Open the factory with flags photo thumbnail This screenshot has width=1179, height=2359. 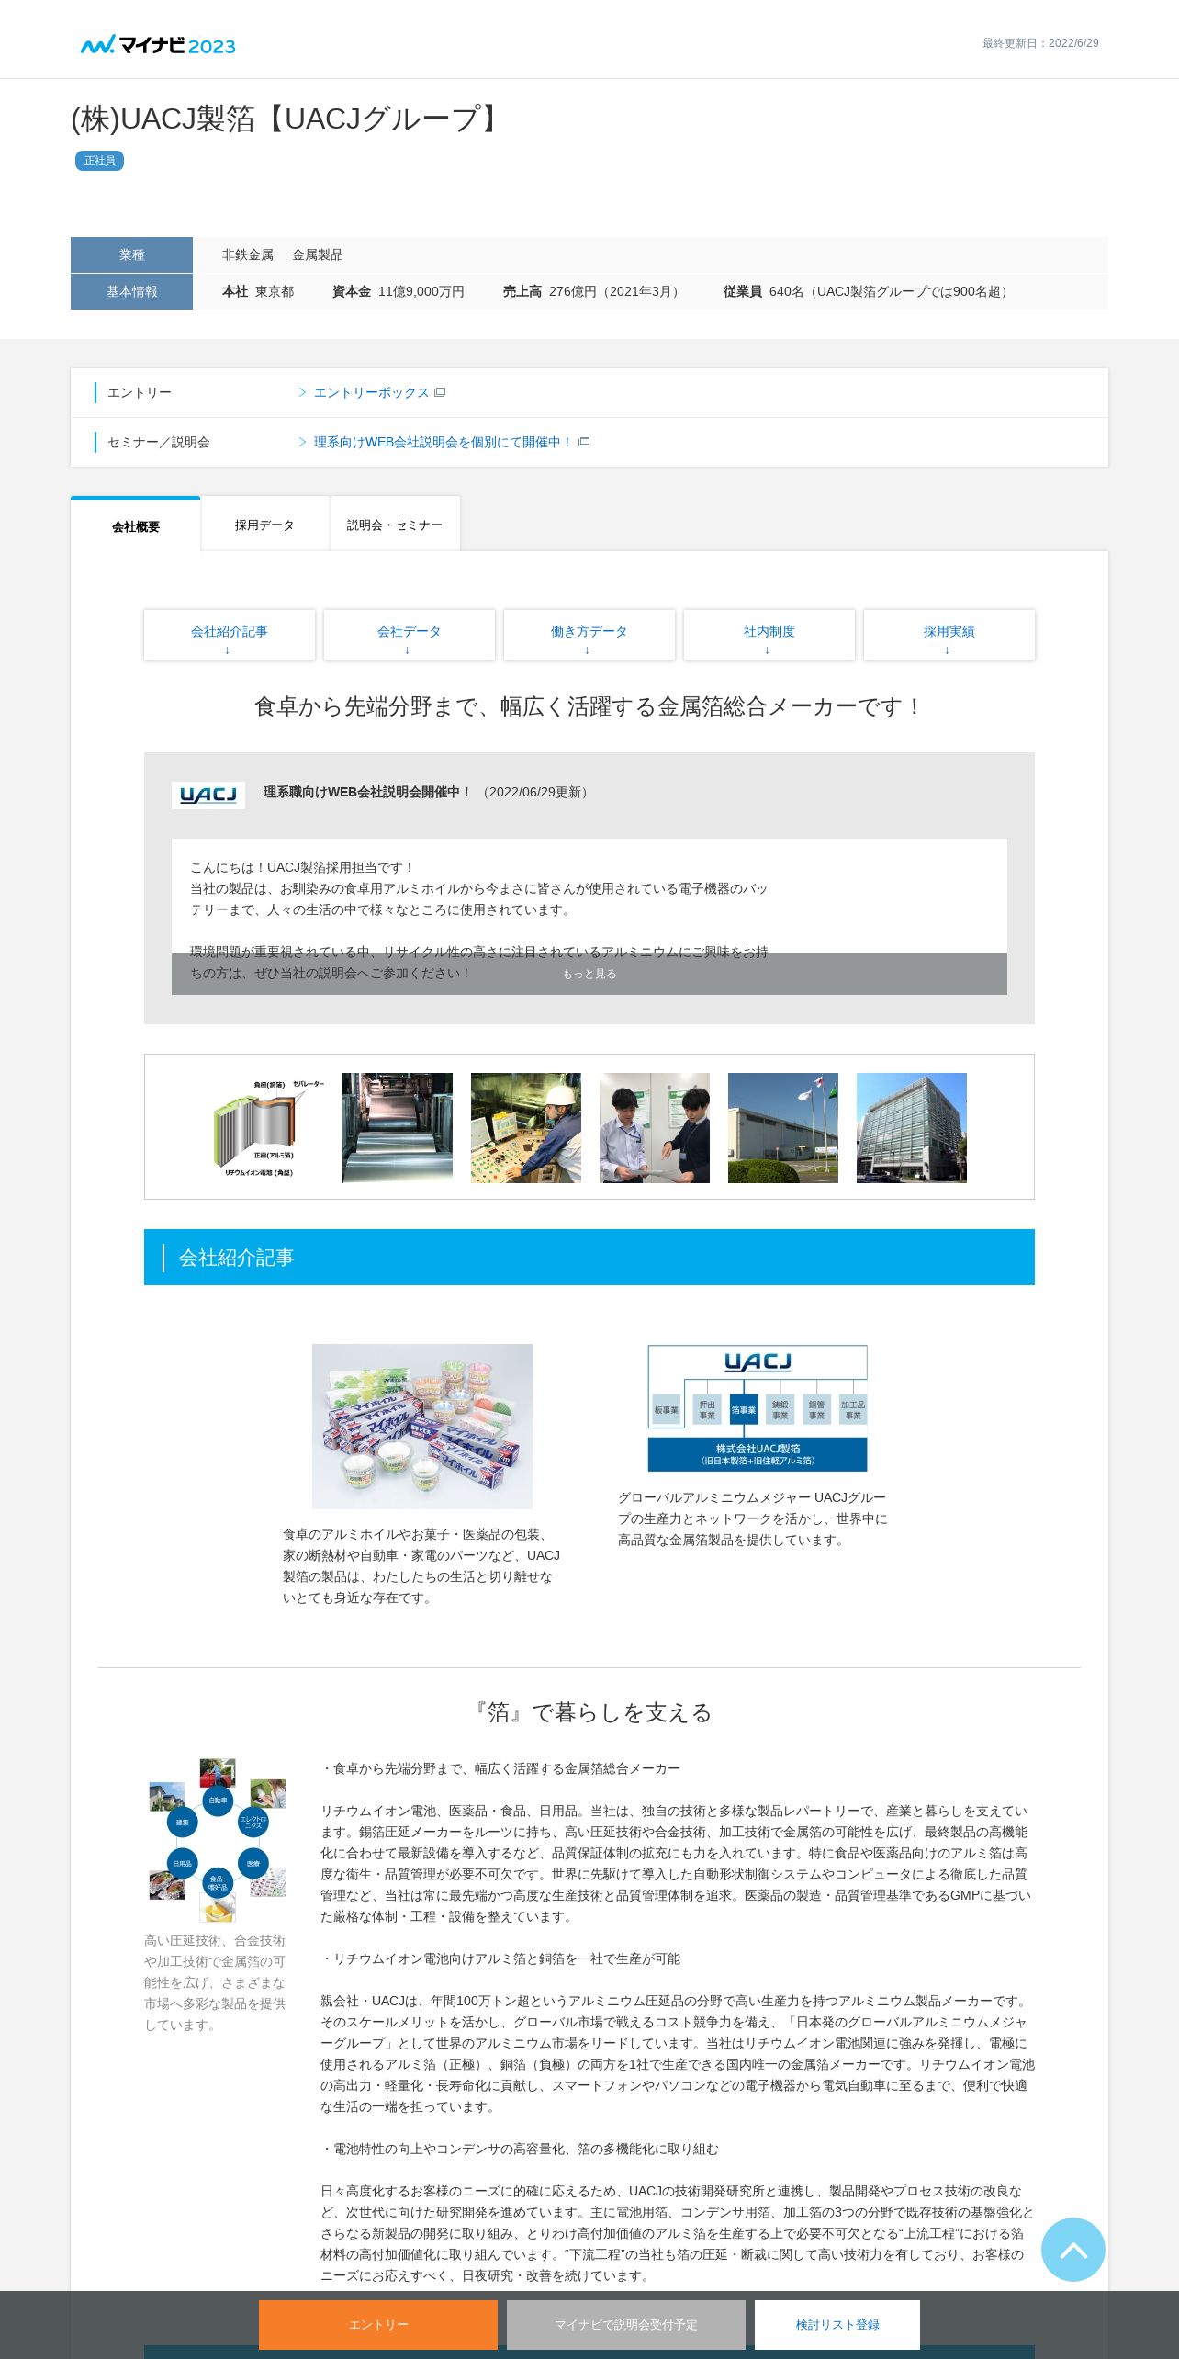783,1128
